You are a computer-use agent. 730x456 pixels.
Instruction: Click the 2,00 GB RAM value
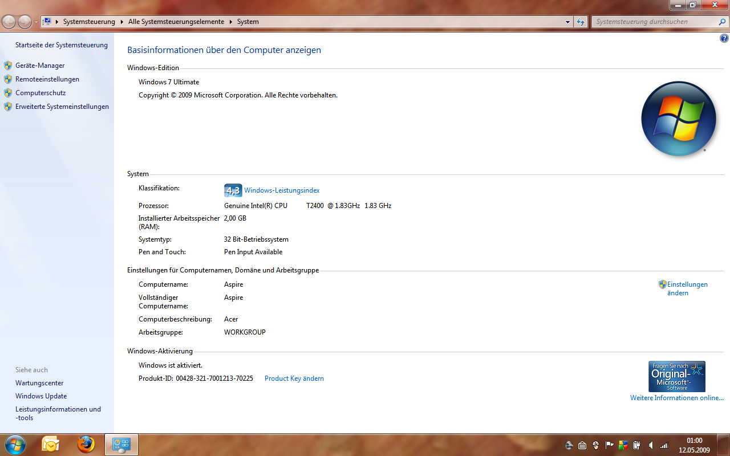point(235,218)
